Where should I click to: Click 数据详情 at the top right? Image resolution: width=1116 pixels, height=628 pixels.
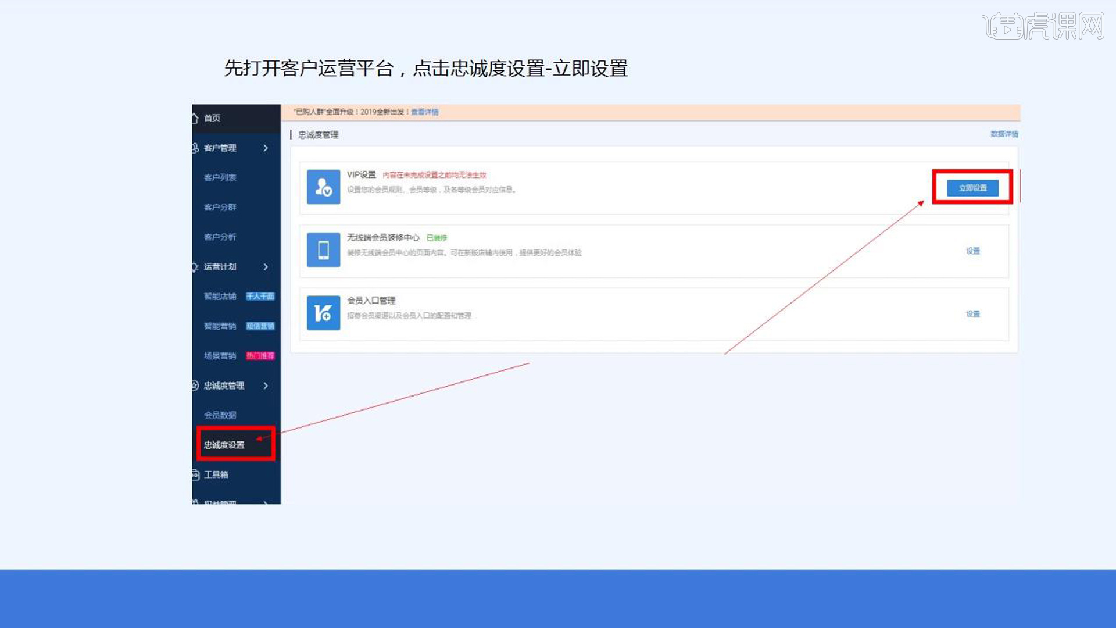pyautogui.click(x=1003, y=134)
